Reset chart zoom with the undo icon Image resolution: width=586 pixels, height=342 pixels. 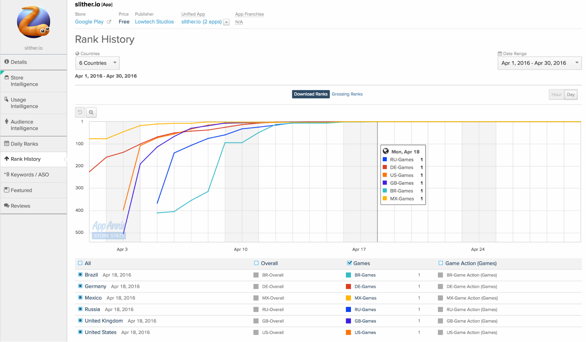(x=80, y=112)
